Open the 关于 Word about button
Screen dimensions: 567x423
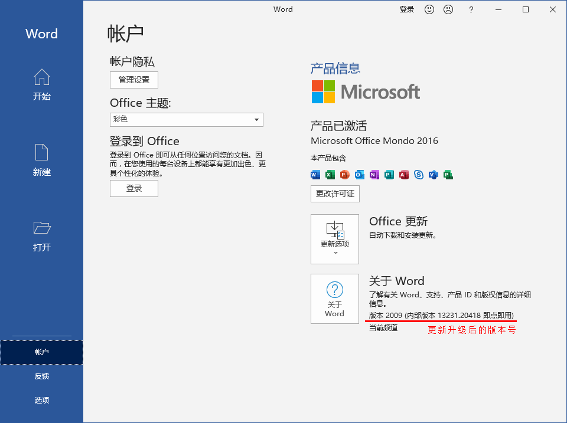click(335, 299)
